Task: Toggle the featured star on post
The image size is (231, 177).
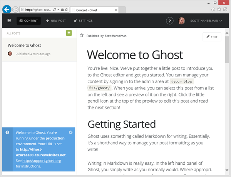Action: [82, 35]
